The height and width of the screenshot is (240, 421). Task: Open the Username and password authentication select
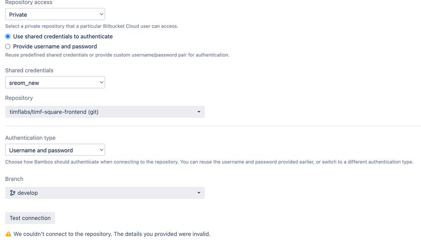pos(55,150)
